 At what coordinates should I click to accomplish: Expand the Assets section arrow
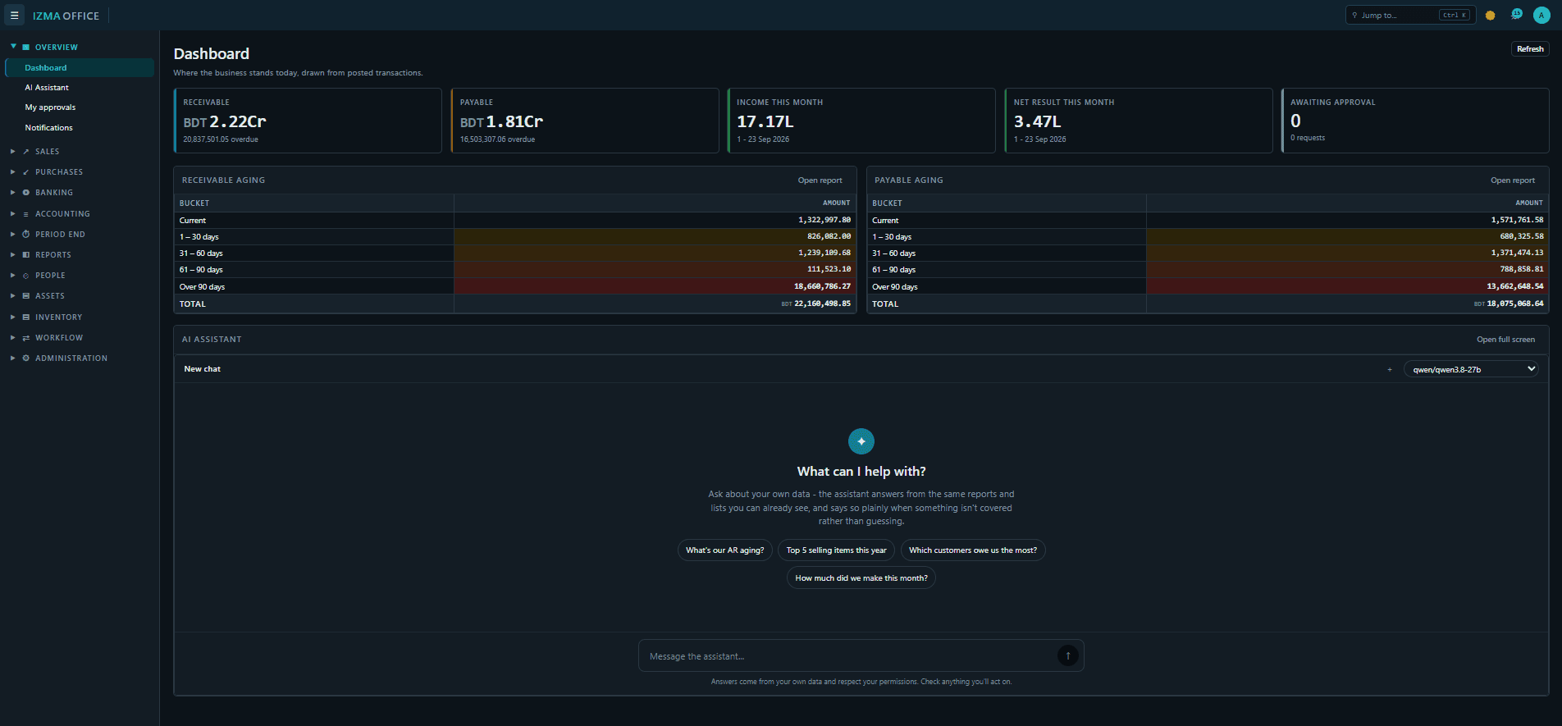(13, 296)
